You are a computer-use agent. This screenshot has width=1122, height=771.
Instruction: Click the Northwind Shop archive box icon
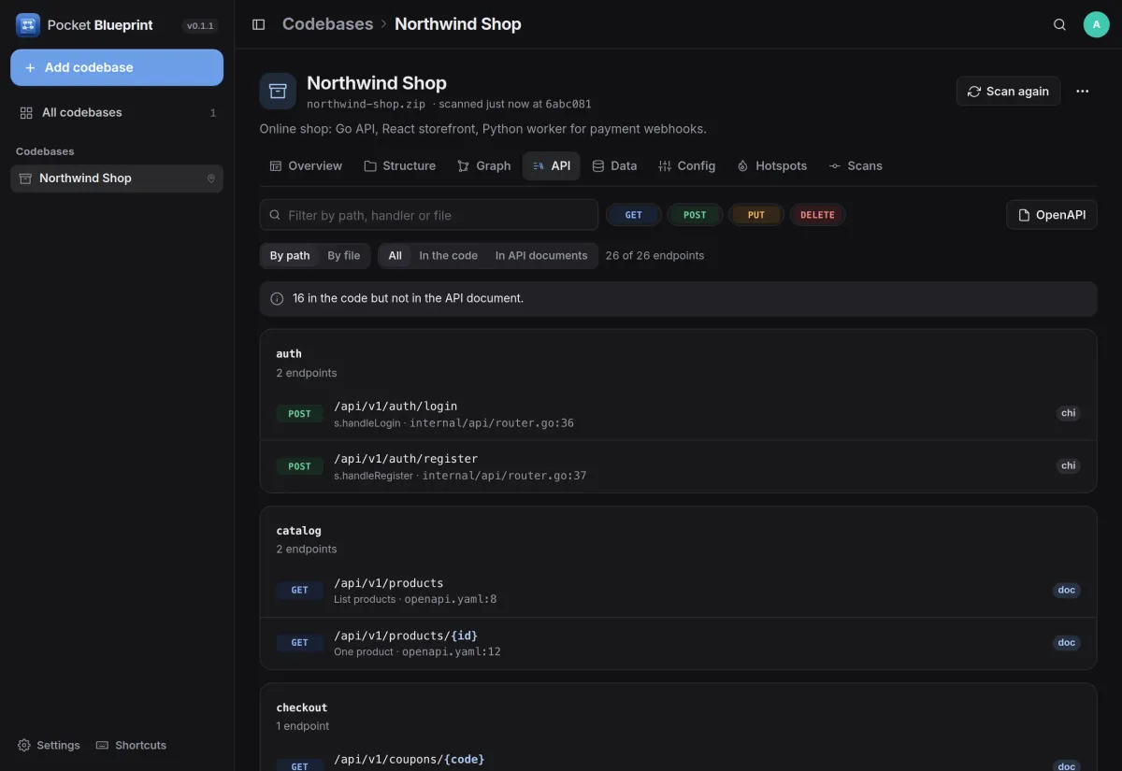click(278, 91)
